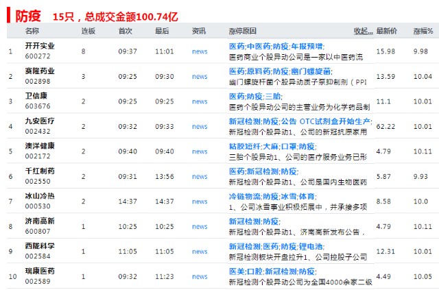Click price 62.22 for 九安医疗
The width and height of the screenshot is (439, 290).
coord(385,127)
